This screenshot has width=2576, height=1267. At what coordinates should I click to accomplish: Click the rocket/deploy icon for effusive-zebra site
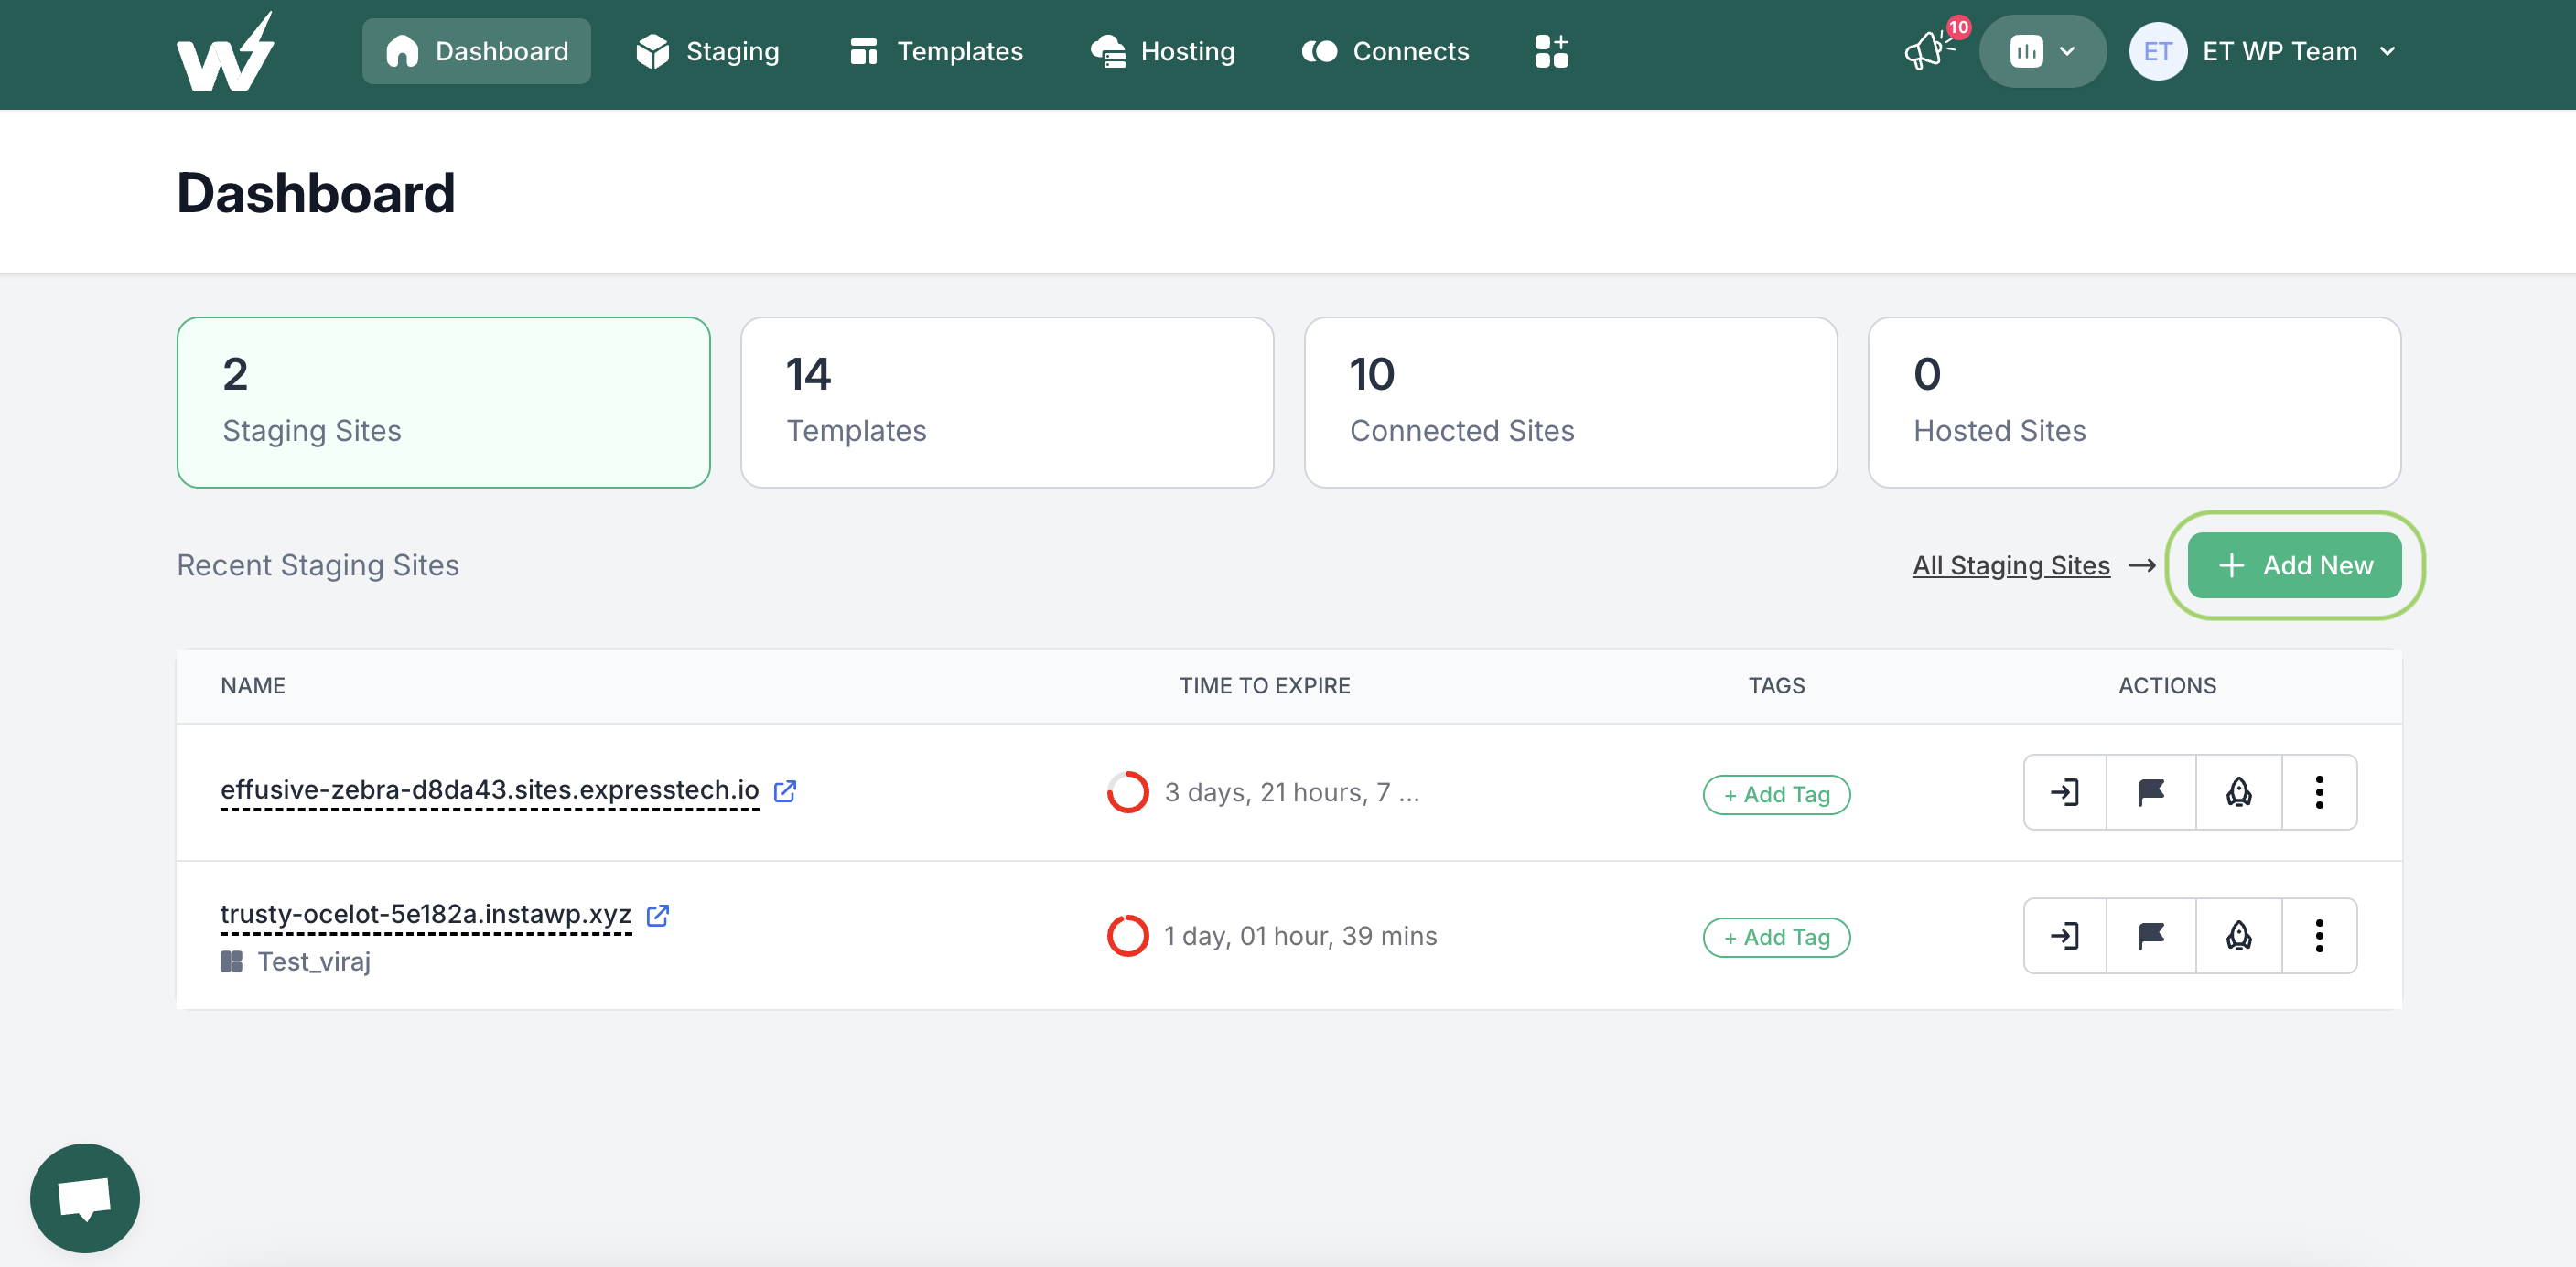click(2237, 792)
